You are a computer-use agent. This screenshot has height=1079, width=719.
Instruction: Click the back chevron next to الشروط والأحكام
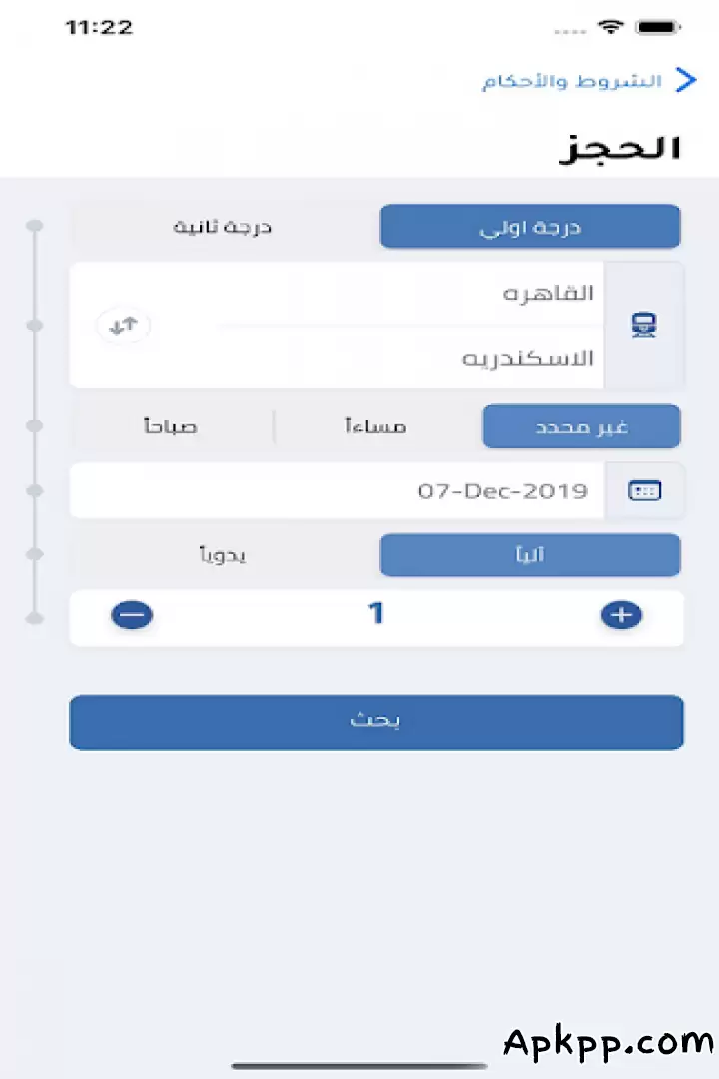pyautogui.click(x=686, y=80)
